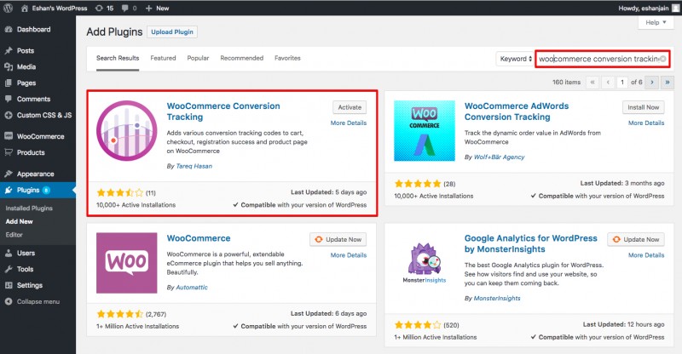This screenshot has height=354, width=682.
Task: Switch to Recommended plugins tab
Action: coord(241,58)
